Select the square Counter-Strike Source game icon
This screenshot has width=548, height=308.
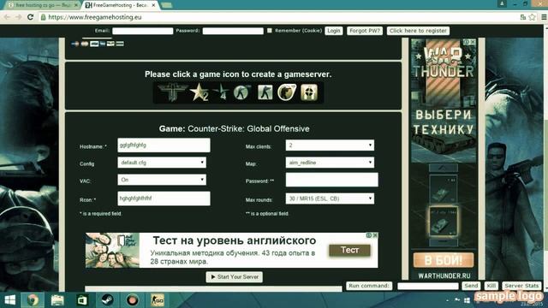click(x=265, y=92)
